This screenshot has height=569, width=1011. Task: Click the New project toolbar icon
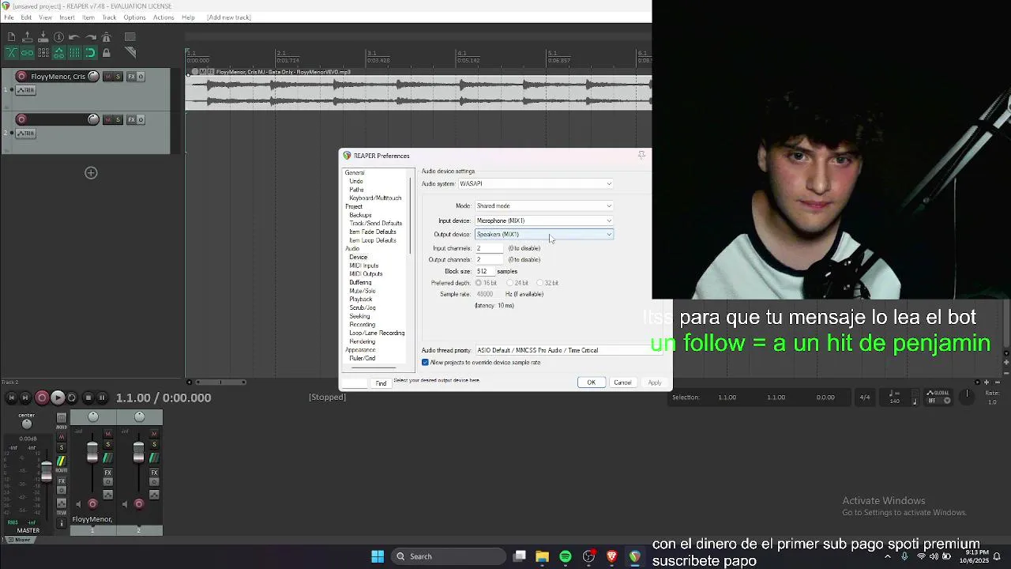tap(11, 37)
